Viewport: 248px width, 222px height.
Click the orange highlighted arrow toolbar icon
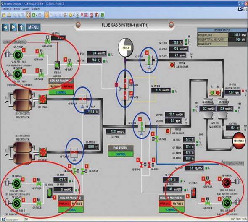(x=46, y=15)
